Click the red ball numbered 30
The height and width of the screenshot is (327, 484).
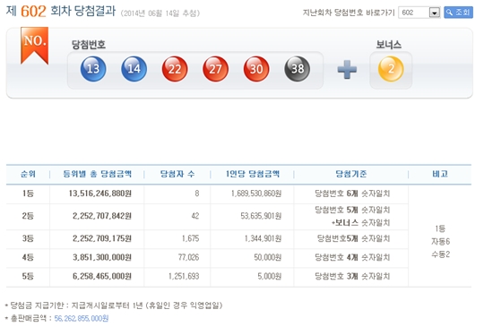[256, 68]
